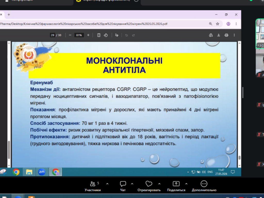Click the search zoom icon in address bar

coord(210,24)
